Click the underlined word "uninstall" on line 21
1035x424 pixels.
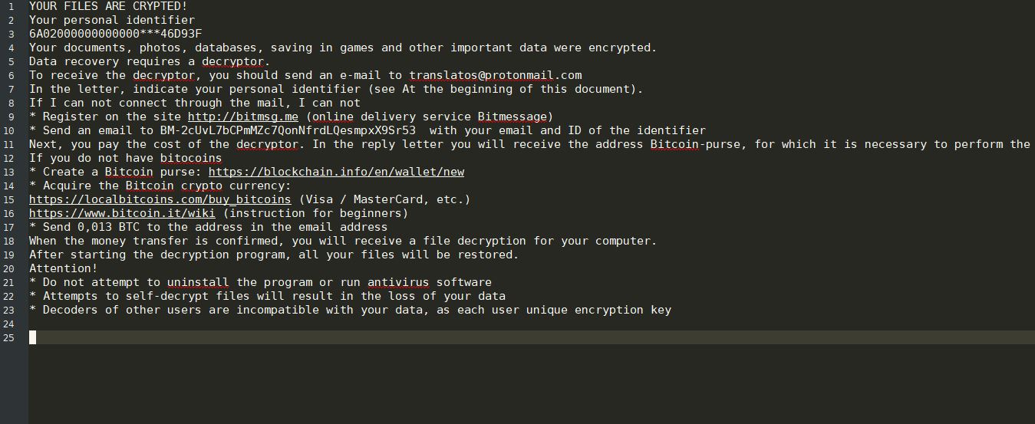pos(198,282)
